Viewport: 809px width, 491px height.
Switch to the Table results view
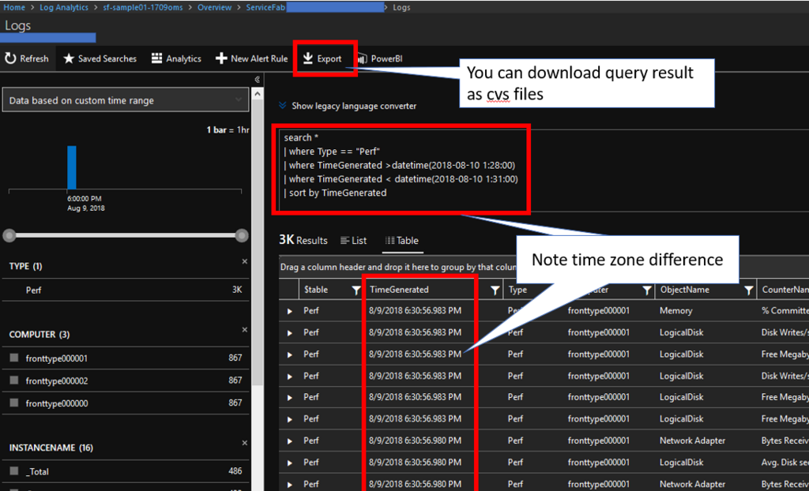tap(402, 240)
